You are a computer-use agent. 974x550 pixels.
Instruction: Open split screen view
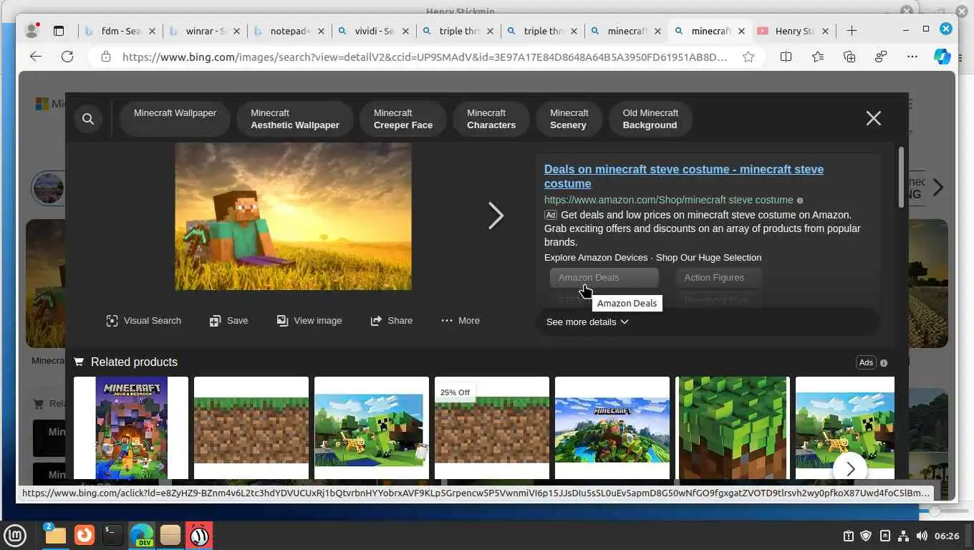pos(786,57)
